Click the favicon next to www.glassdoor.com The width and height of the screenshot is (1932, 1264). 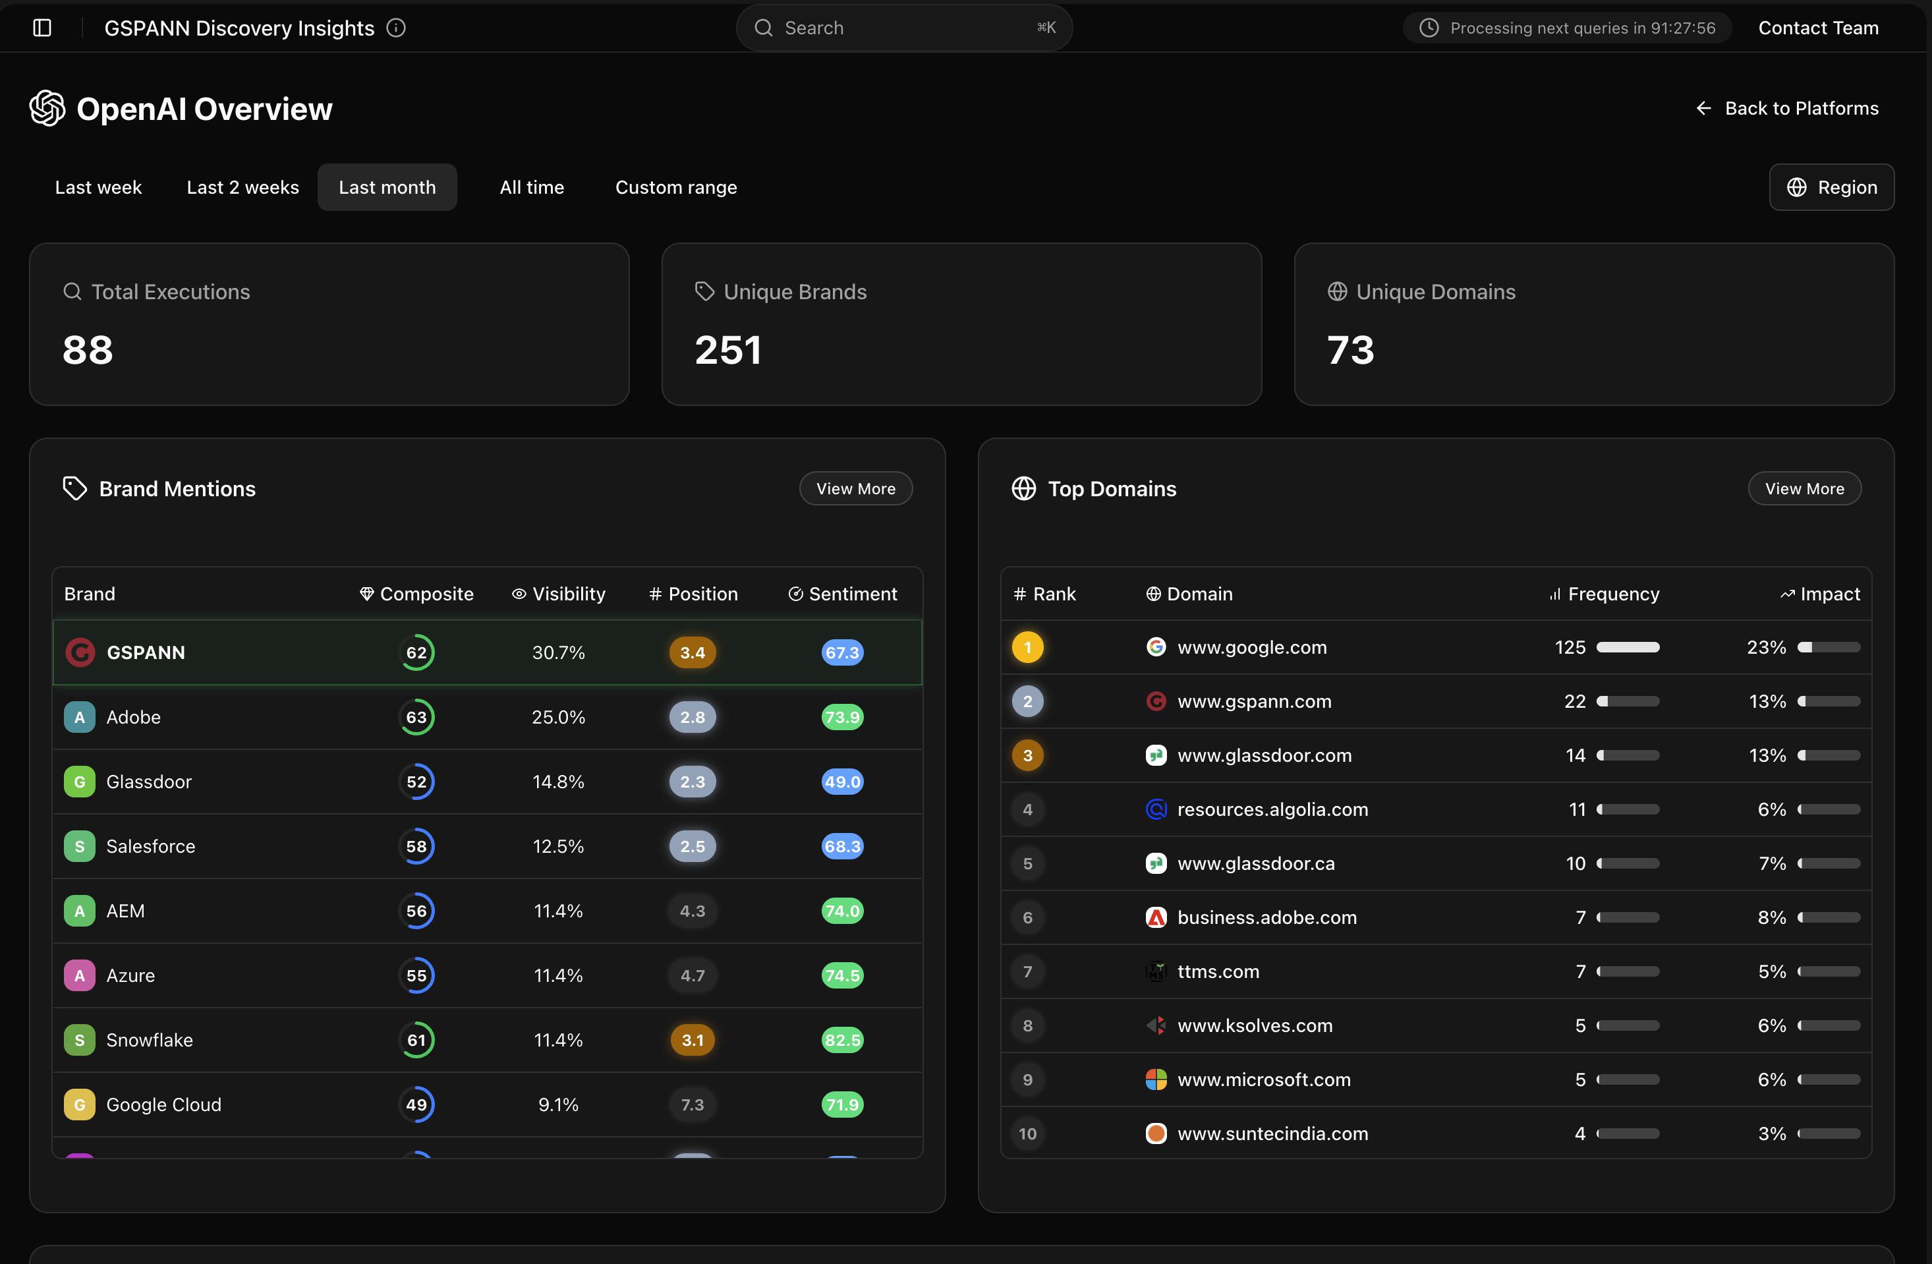pyautogui.click(x=1156, y=755)
